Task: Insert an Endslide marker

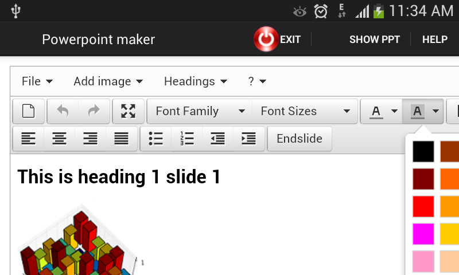Action: [x=299, y=139]
